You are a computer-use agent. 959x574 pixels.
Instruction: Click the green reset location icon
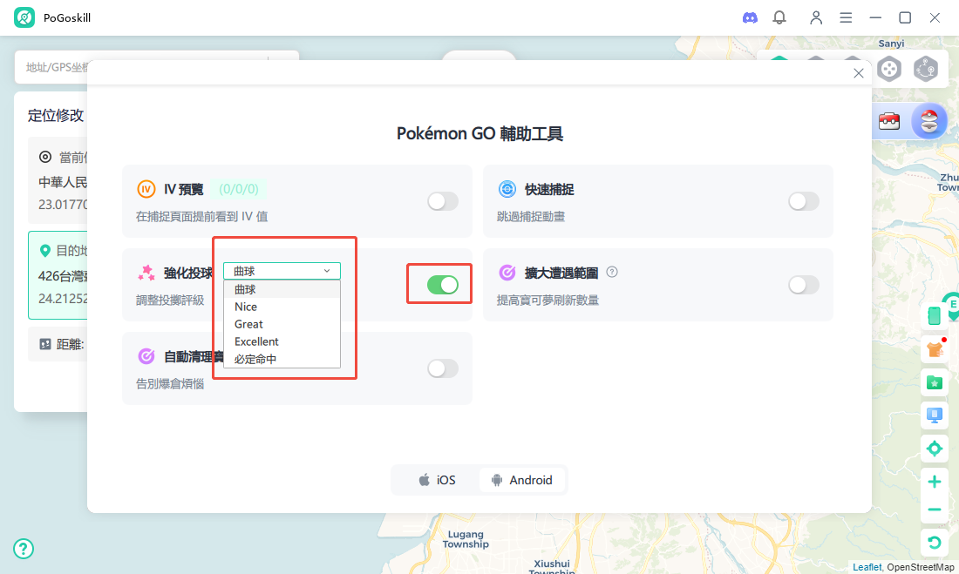tap(935, 543)
